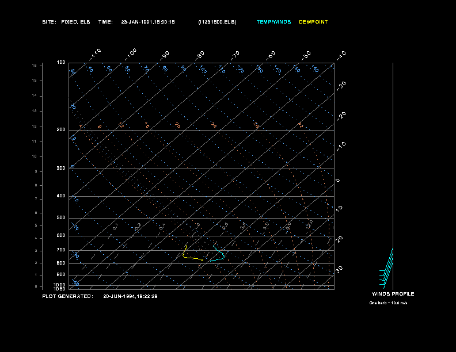Click the (I1231500.ELB) filename text
The height and width of the screenshot is (352, 456).
coord(217,22)
